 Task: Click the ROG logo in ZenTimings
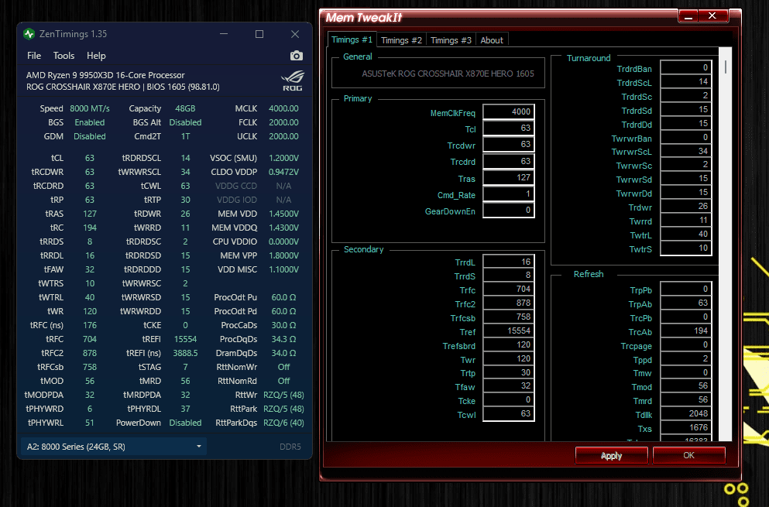point(293,81)
